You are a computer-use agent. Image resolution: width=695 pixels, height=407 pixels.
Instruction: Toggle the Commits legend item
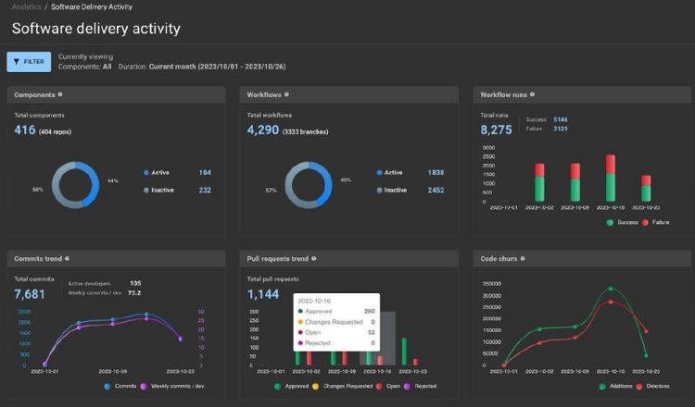120,386
